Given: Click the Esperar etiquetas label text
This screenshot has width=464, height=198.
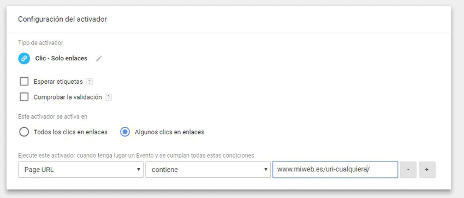Looking at the screenshot, I should (x=58, y=82).
